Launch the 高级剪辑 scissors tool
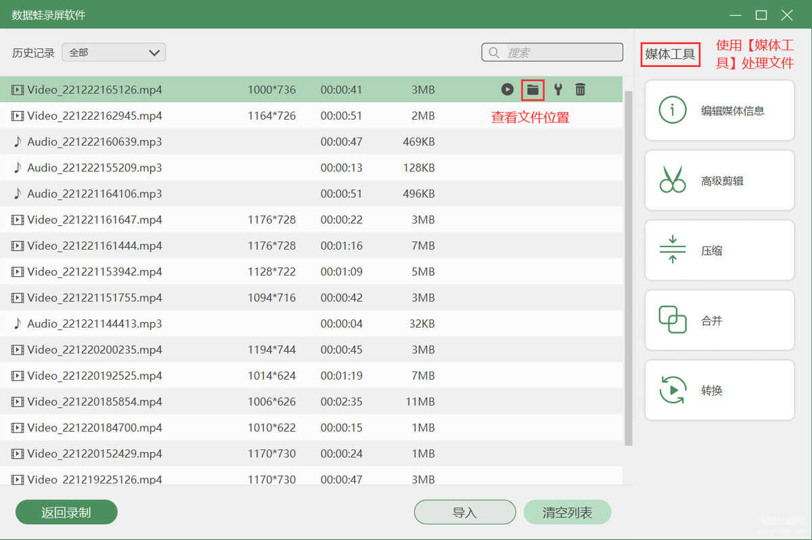 (719, 181)
